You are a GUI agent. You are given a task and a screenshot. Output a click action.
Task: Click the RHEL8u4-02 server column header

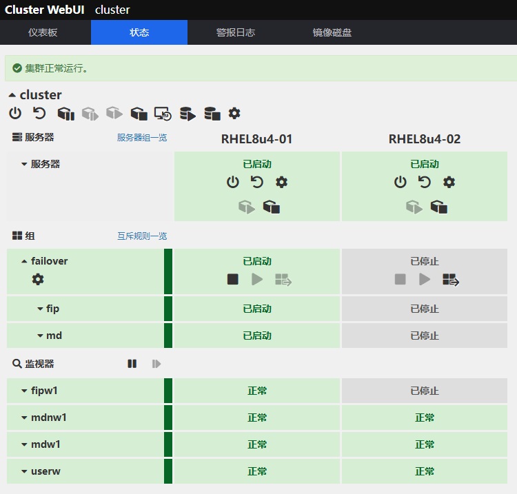tap(425, 139)
